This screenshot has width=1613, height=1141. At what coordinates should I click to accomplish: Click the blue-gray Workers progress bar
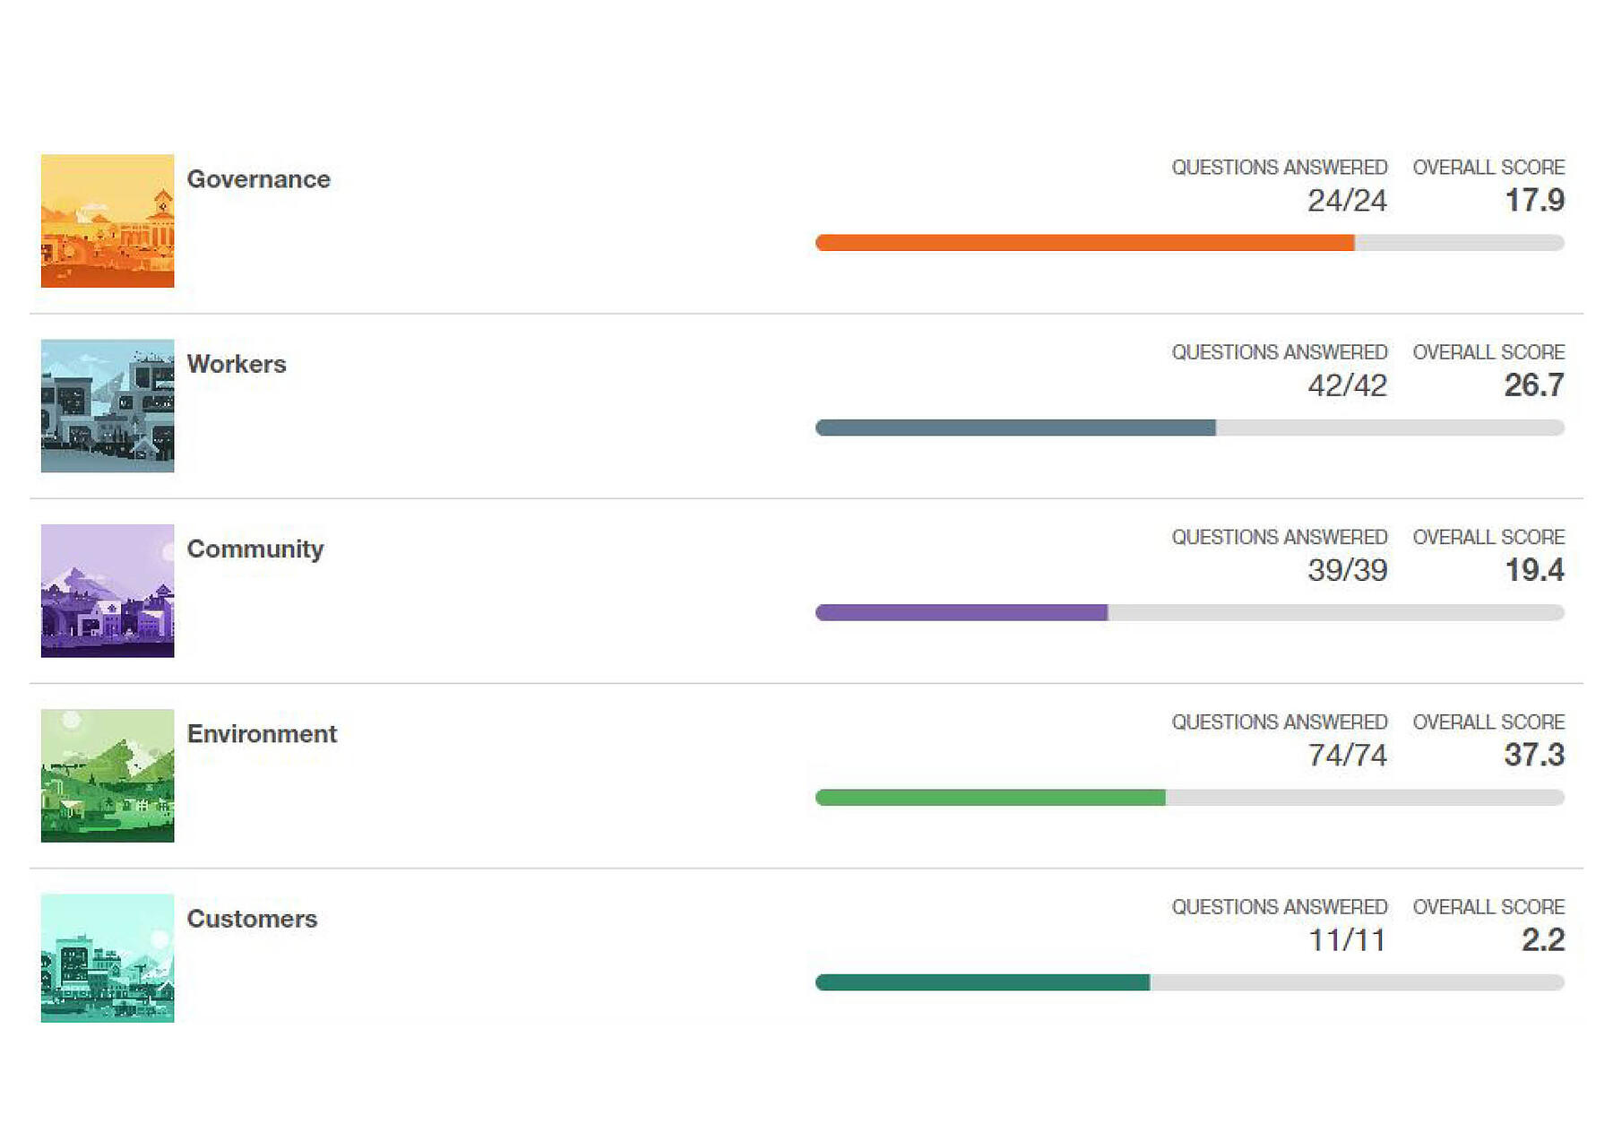point(1190,428)
